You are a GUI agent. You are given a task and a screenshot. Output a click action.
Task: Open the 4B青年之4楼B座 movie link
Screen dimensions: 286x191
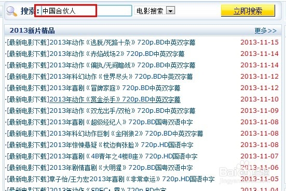pyautogui.click(x=124, y=156)
